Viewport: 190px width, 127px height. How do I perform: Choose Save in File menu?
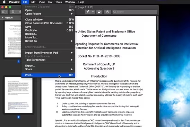(48, 27)
